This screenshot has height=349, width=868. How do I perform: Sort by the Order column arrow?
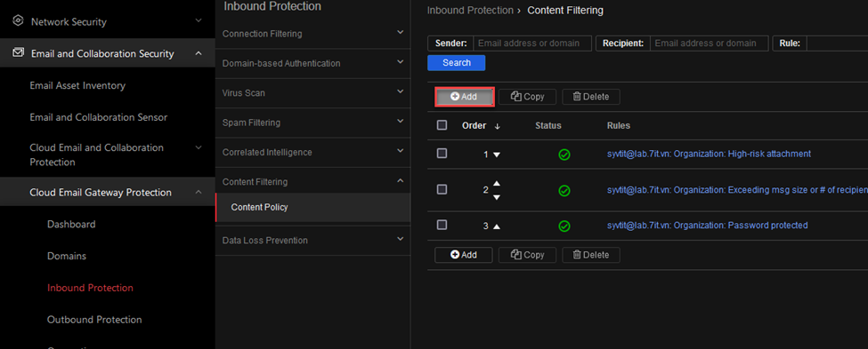tap(497, 126)
